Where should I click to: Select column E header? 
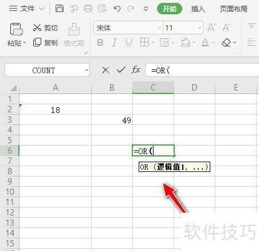[236, 88]
